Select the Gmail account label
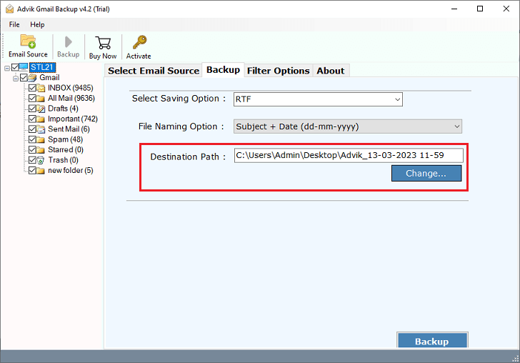 (49, 78)
